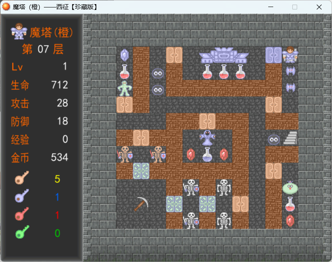Attack the bottom plain white skeleton
Screen dimensions: 332x262
(224, 221)
